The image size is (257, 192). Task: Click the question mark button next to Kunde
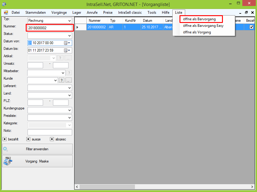(x=62, y=80)
